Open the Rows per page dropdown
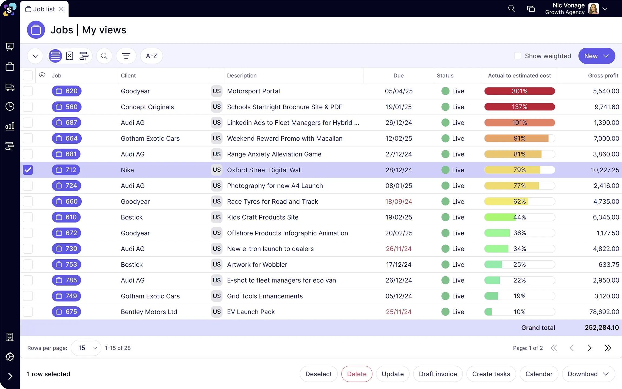Screen dimensions: 622x389 click(86, 348)
